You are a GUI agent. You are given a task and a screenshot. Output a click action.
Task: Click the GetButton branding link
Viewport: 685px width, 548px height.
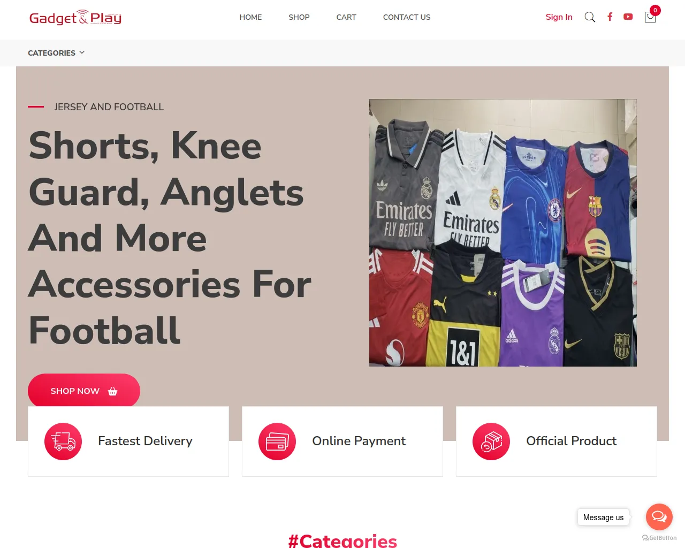coord(659,538)
